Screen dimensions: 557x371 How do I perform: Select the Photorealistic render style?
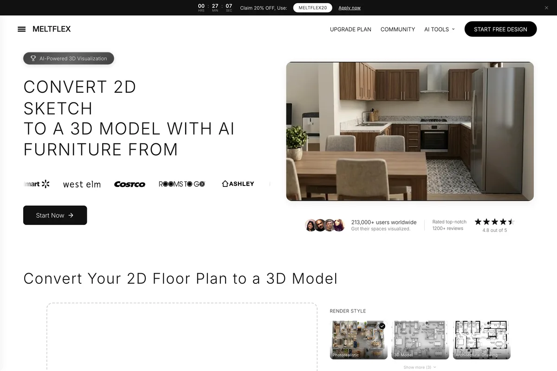point(359,340)
